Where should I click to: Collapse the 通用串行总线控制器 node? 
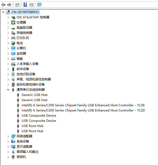click(x=8, y=90)
